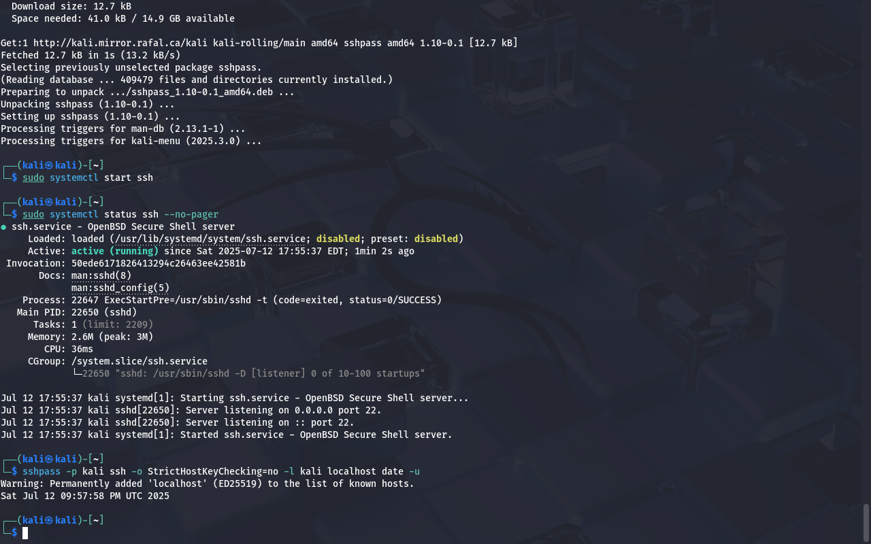Click the 'Sat Jul 12 09:57:58 PM UTC 2025' output
The width and height of the screenshot is (871, 544).
(x=85, y=496)
